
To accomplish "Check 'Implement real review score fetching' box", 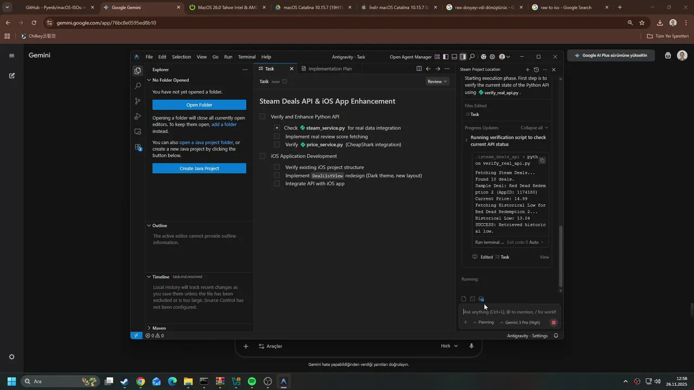I will pos(277,136).
